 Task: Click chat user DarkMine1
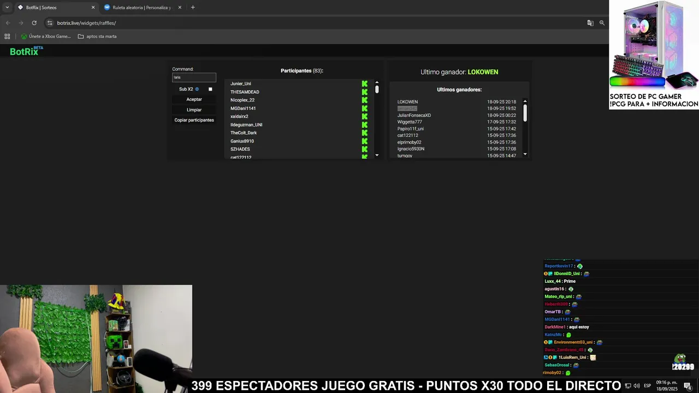point(555,327)
